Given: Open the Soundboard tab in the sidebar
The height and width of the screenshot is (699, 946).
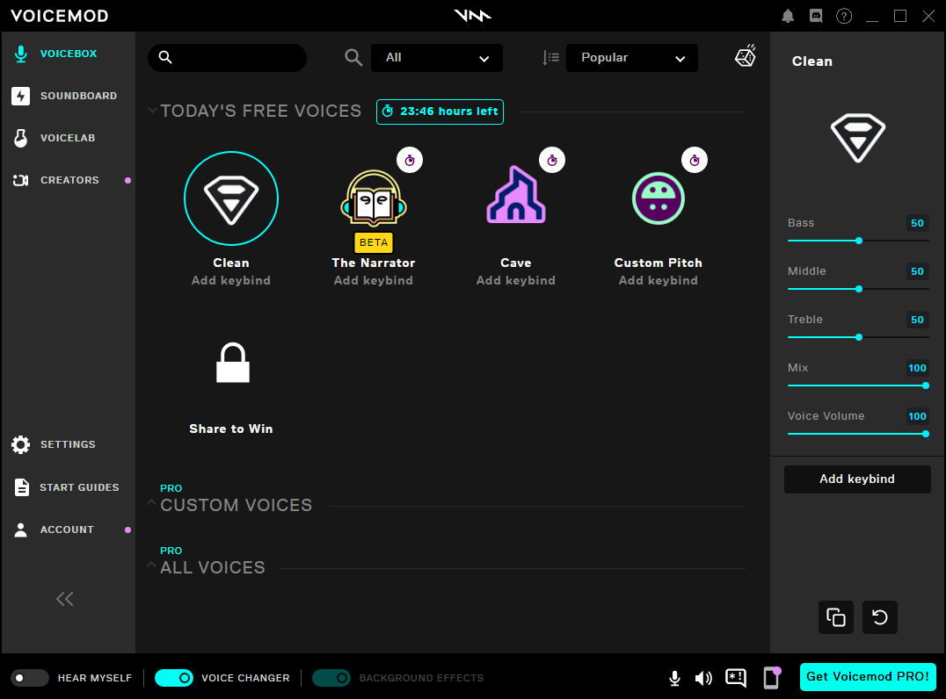Looking at the screenshot, I should point(77,96).
